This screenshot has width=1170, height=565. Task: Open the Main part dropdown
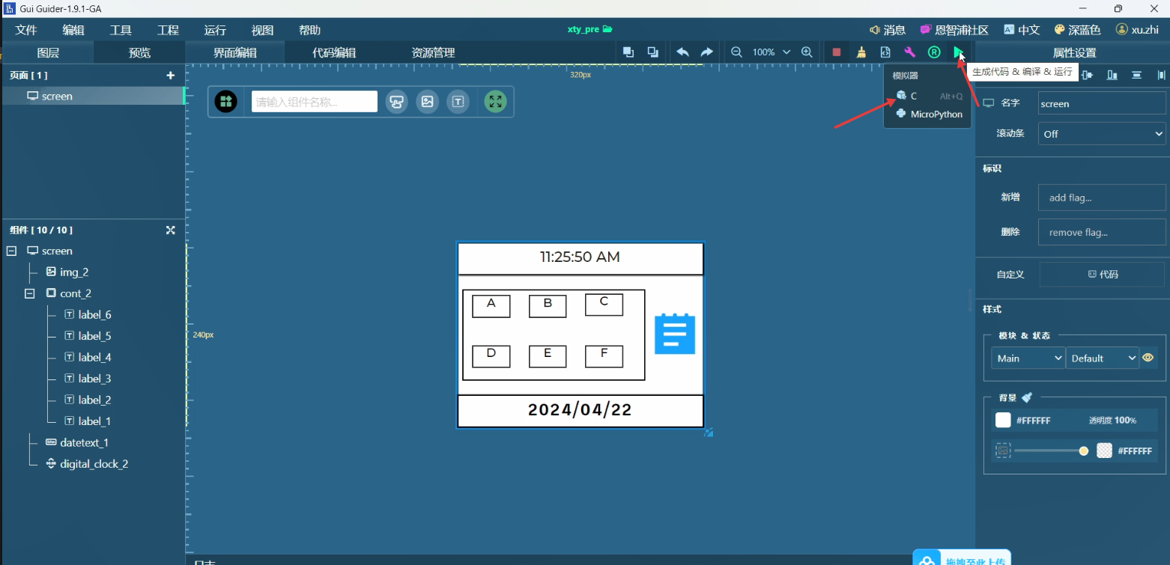click(x=1028, y=358)
